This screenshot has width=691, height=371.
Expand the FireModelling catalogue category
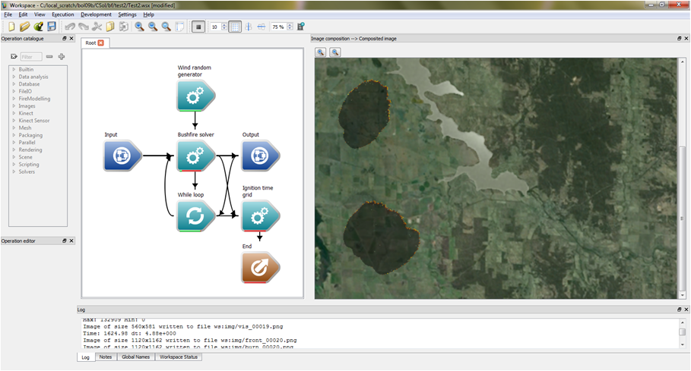(x=14, y=99)
